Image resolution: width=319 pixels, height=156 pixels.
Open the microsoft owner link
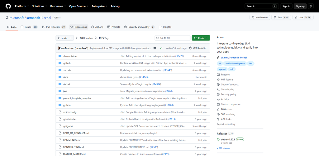[17, 18]
